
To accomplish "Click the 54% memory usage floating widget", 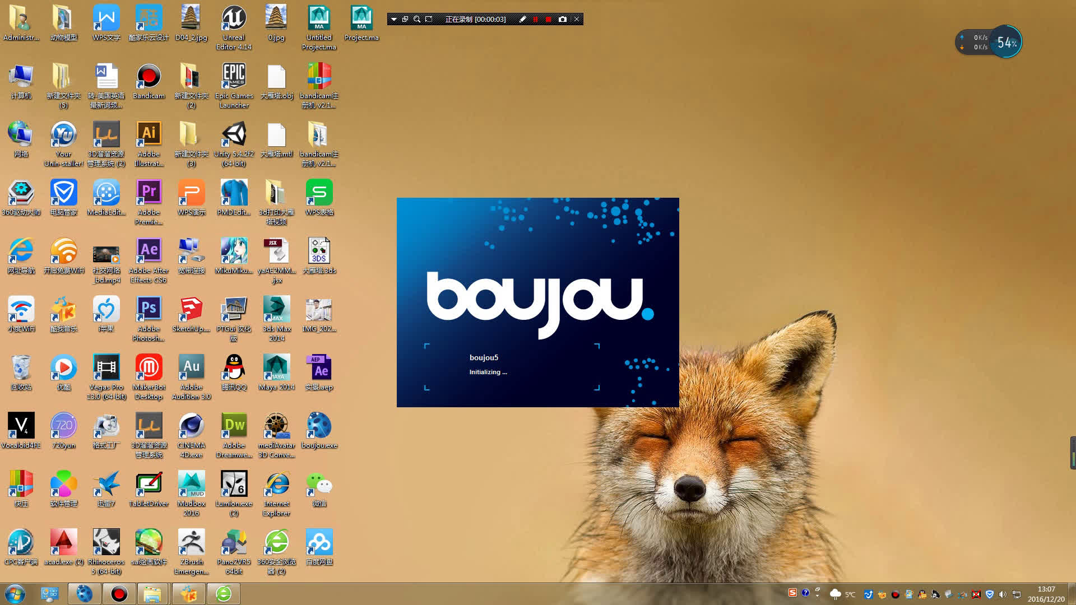I will 1006,42.
